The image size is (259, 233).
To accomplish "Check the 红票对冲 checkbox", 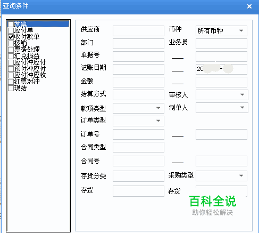I will tap(11, 82).
